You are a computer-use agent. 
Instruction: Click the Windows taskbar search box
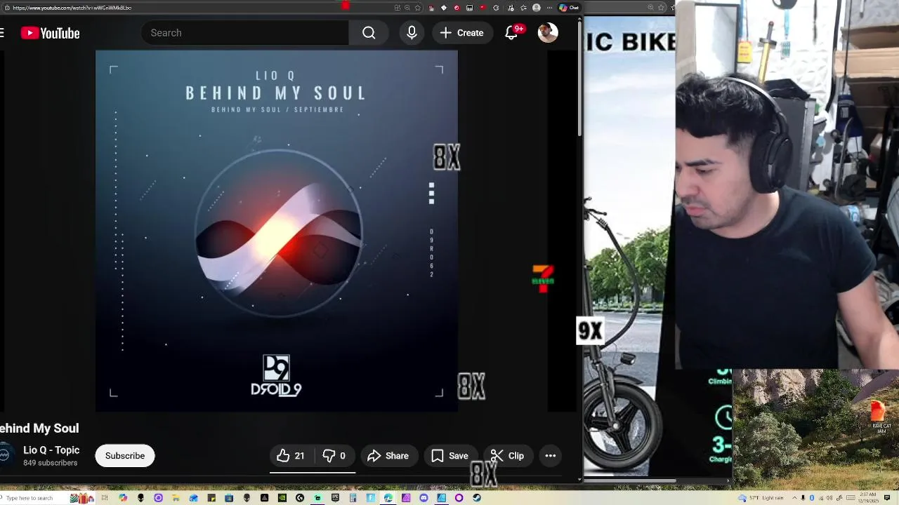[x=49, y=498]
